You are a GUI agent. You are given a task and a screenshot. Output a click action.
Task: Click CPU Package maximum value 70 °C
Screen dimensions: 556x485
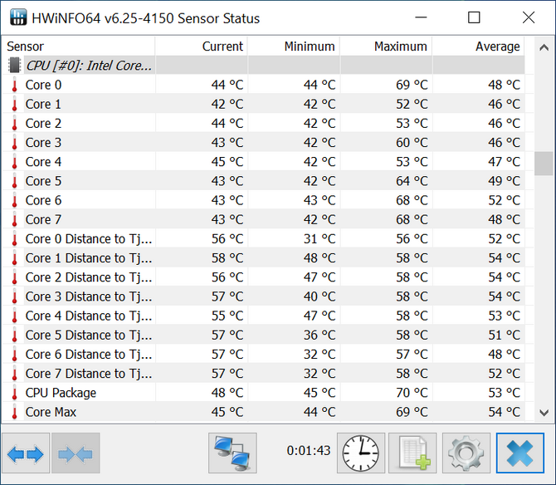[x=412, y=393]
